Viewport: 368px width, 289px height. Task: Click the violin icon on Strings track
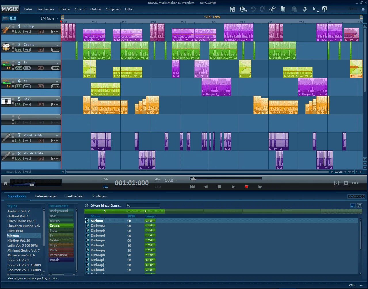(7, 29)
